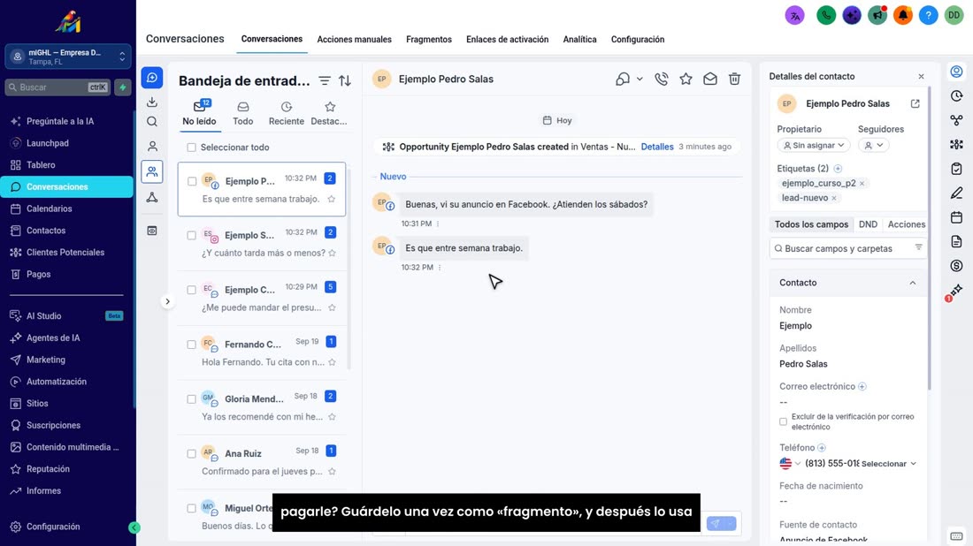Select the Todo inbox tab
Image resolution: width=973 pixels, height=546 pixels.
[242, 114]
